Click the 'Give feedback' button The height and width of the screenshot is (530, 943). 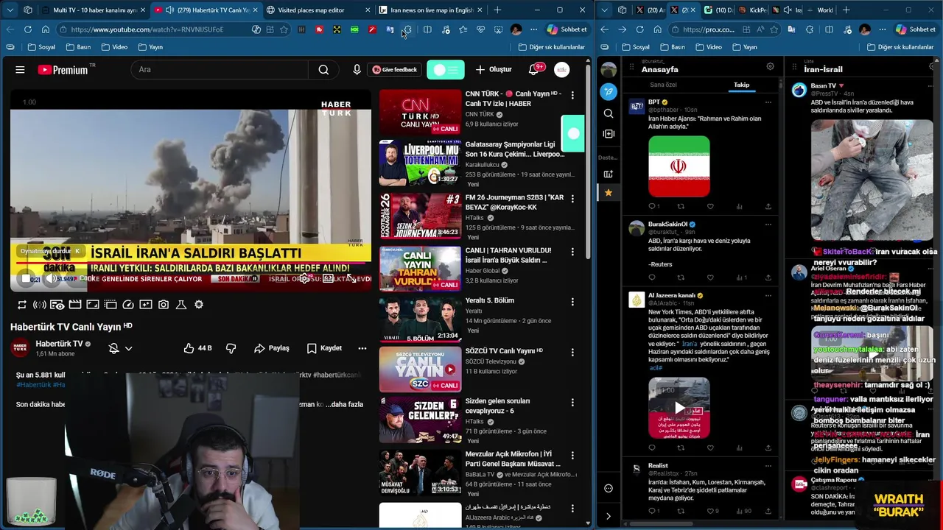pyautogui.click(x=395, y=69)
